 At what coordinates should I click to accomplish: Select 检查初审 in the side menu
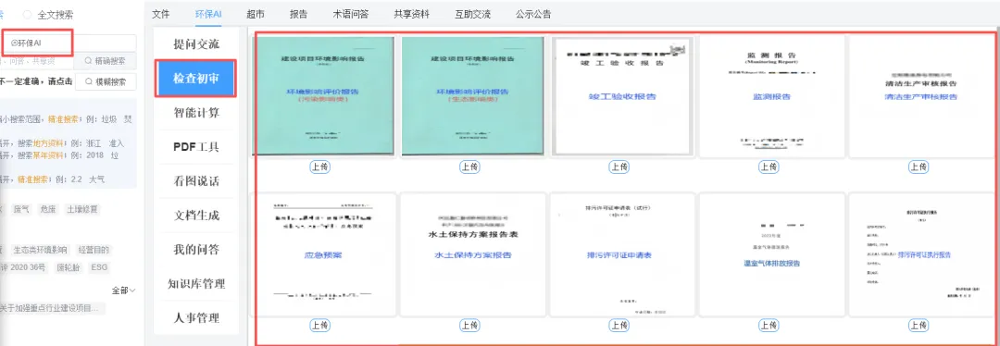pyautogui.click(x=195, y=79)
